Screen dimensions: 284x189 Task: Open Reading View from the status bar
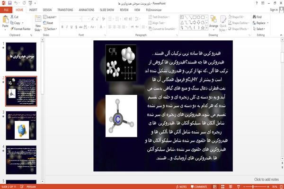(231, 187)
